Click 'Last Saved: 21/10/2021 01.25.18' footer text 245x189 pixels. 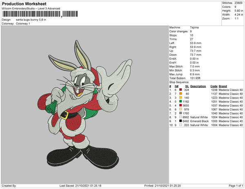click(x=80, y=186)
